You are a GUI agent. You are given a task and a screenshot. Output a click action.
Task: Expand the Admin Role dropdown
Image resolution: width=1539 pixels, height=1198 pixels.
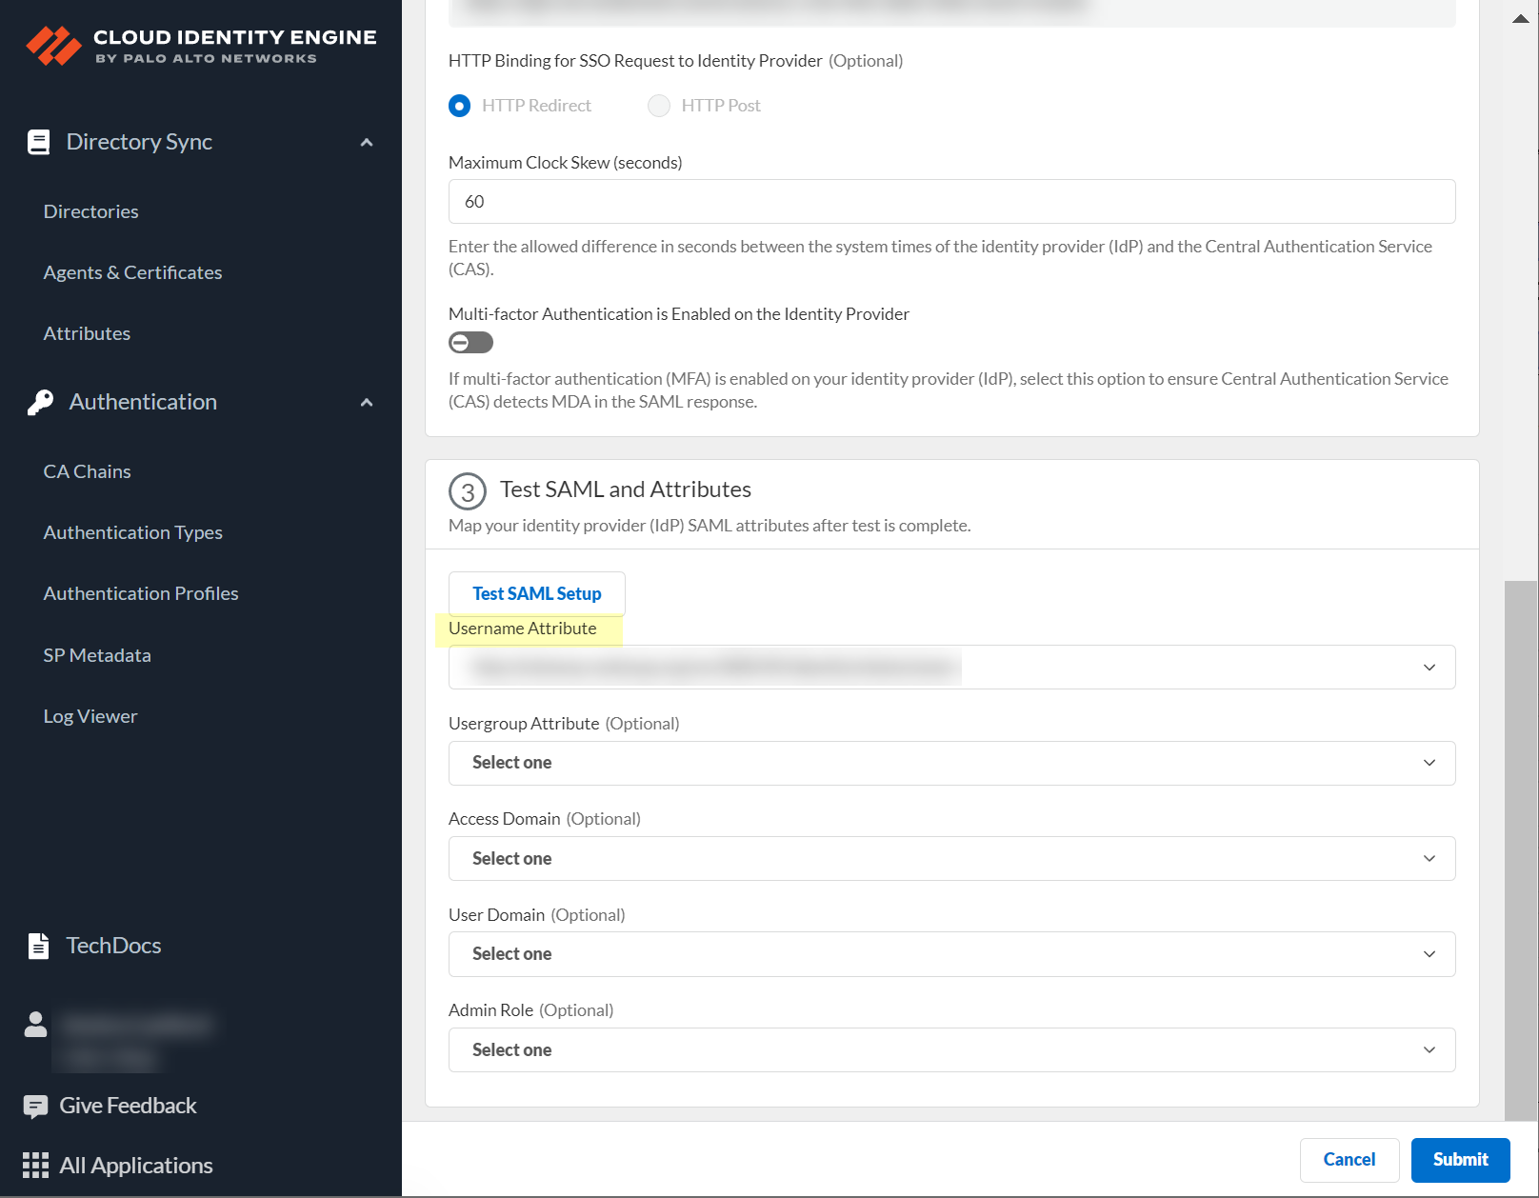950,1049
